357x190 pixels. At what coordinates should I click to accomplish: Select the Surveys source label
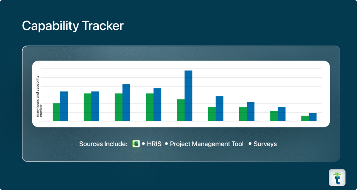pyautogui.click(x=265, y=144)
